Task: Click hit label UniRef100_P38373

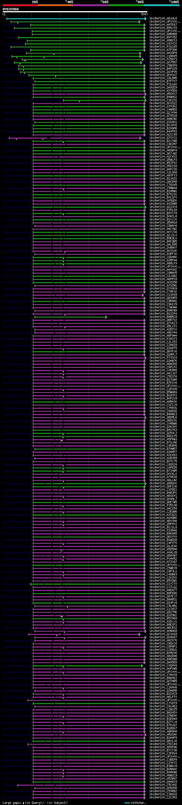Action: (x=163, y=339)
